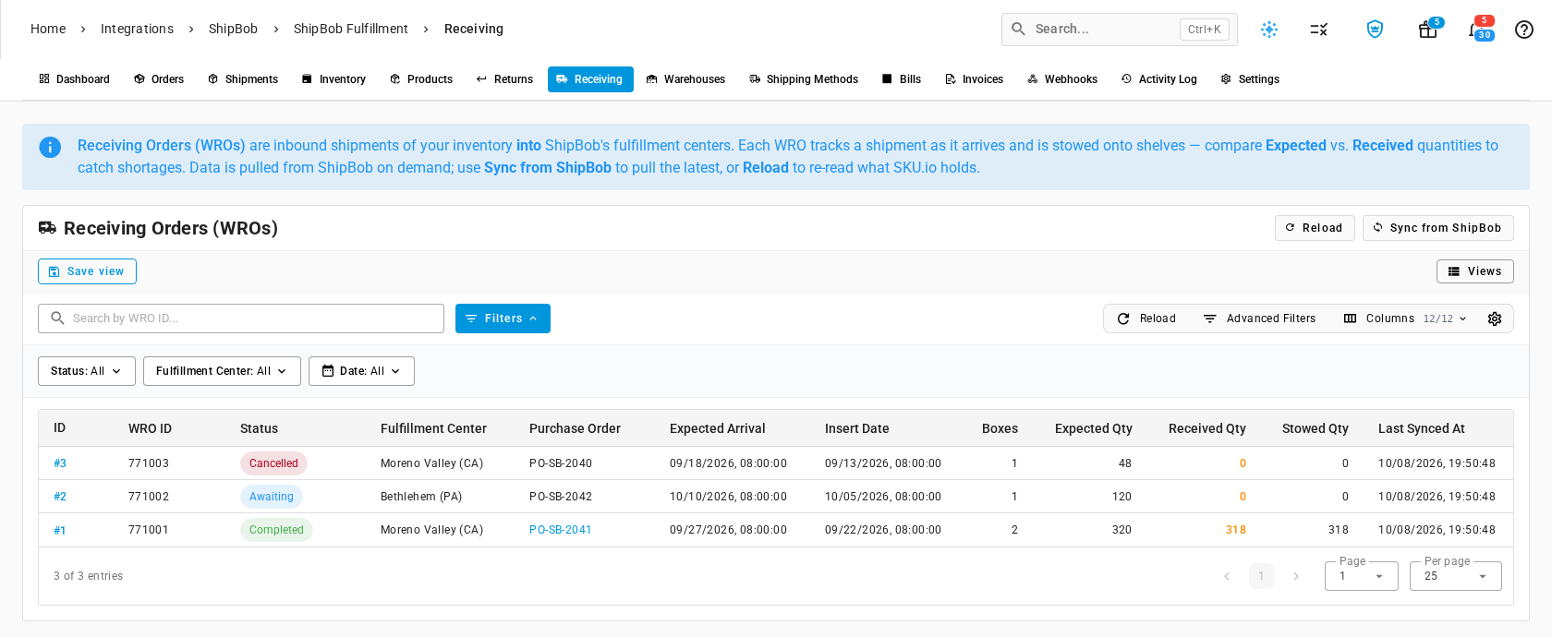Click the AI sparkle icon in header
This screenshot has height=637, width=1552.
coord(1269,30)
